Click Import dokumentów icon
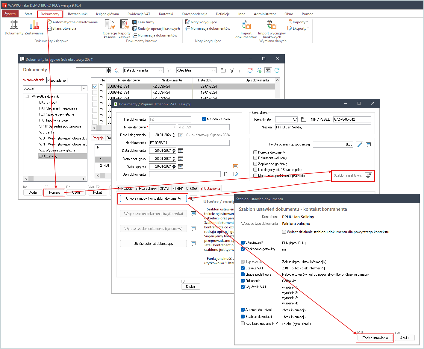 [246, 25]
